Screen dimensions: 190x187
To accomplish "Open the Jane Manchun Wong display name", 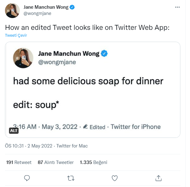I will (x=46, y=7).
